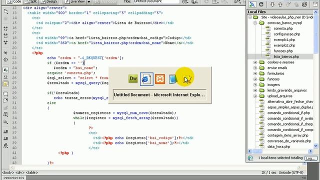Click the Outdent Code icon

[x=5, y=138]
